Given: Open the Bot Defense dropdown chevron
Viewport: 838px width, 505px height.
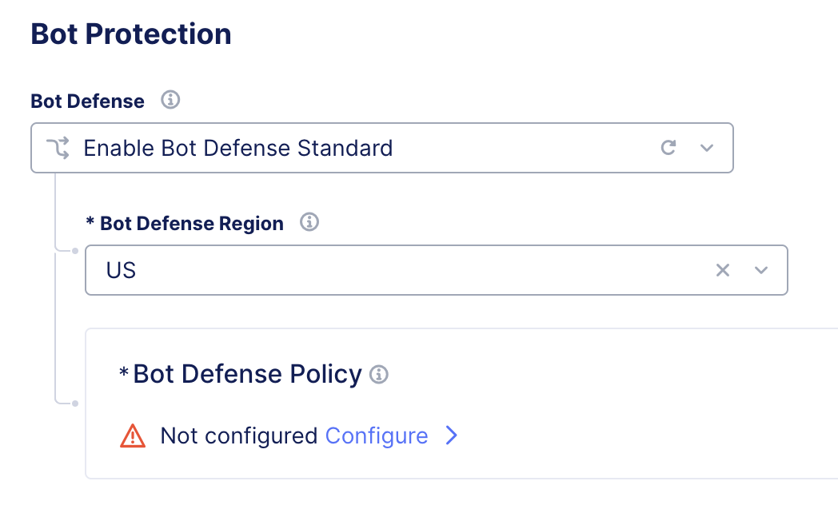Looking at the screenshot, I should pyautogui.click(x=705, y=148).
